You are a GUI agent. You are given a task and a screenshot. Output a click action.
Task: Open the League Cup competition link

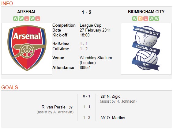pos(90,25)
